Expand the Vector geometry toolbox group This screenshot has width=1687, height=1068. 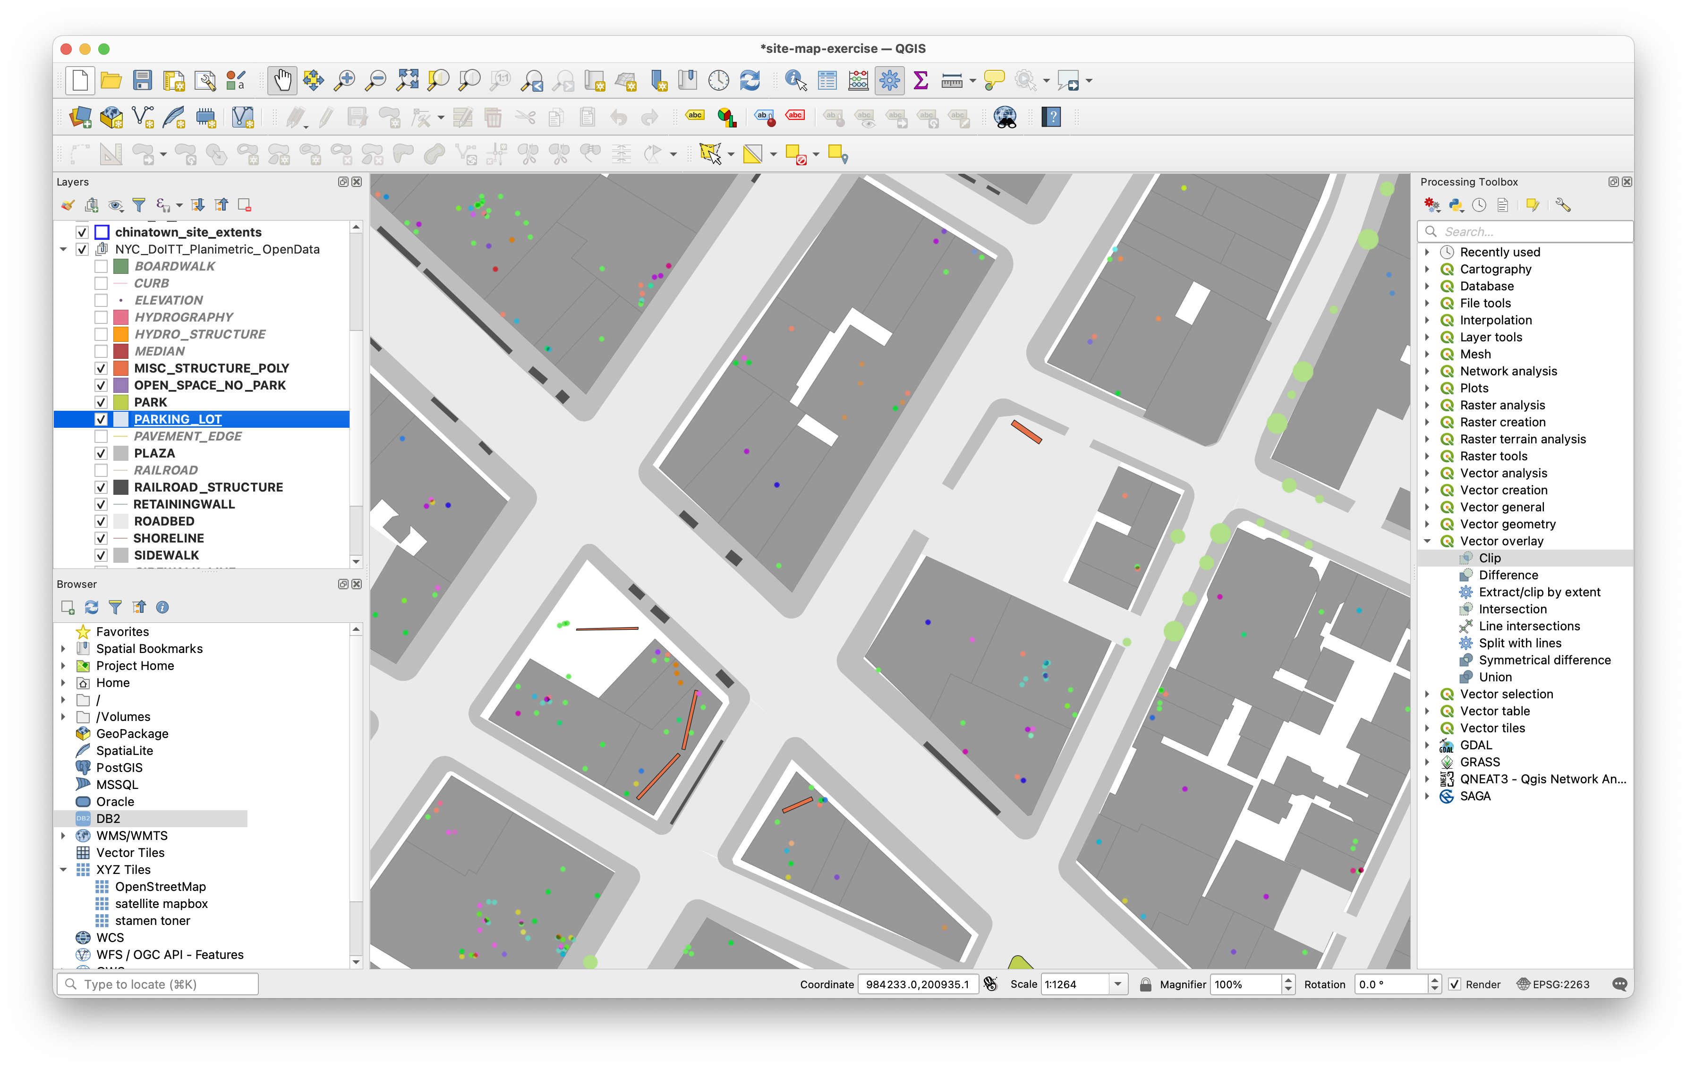click(1427, 524)
